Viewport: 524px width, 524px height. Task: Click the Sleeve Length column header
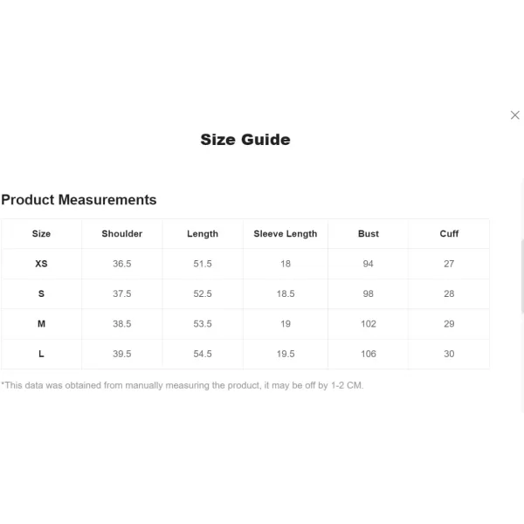pyautogui.click(x=286, y=234)
